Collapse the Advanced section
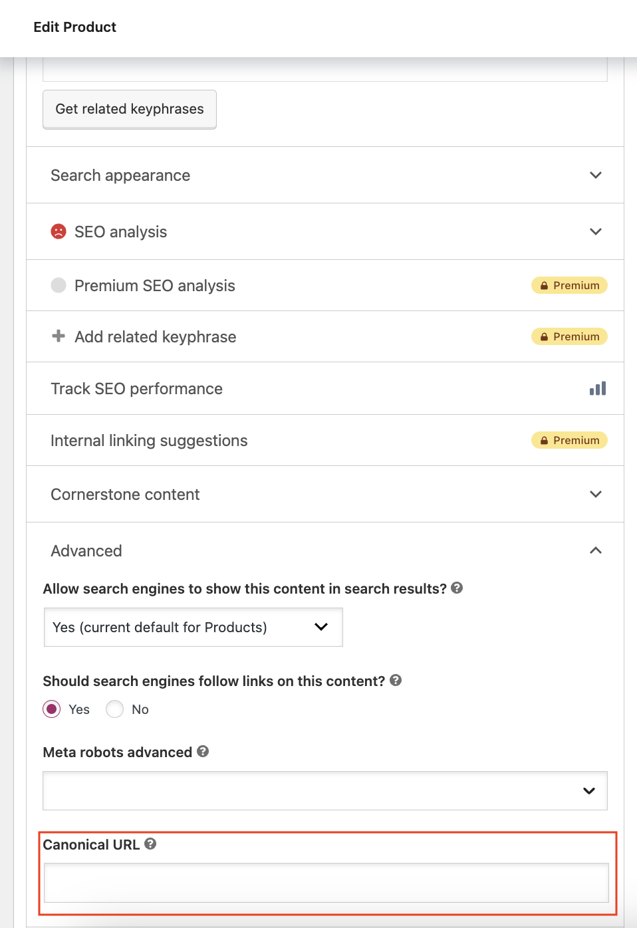The width and height of the screenshot is (637, 928). 595,550
